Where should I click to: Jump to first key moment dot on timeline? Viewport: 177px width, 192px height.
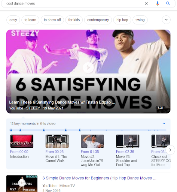[11, 130]
